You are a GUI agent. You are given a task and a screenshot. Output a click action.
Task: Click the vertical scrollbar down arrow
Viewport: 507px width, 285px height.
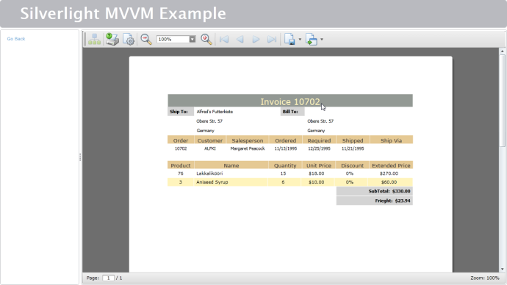[x=502, y=269]
